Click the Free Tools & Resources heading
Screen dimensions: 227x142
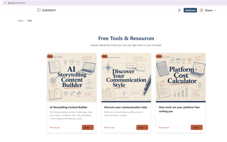tap(126, 38)
